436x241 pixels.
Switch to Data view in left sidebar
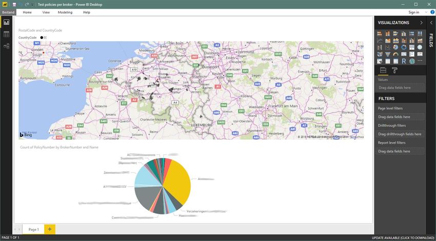pos(6,34)
